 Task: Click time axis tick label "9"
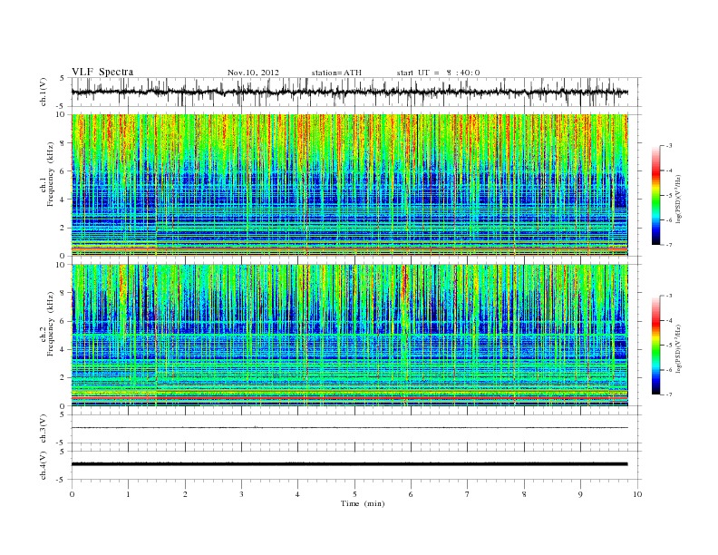[580, 494]
